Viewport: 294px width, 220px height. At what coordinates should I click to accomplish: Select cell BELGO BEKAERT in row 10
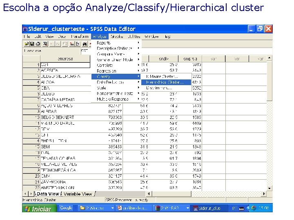(65, 117)
